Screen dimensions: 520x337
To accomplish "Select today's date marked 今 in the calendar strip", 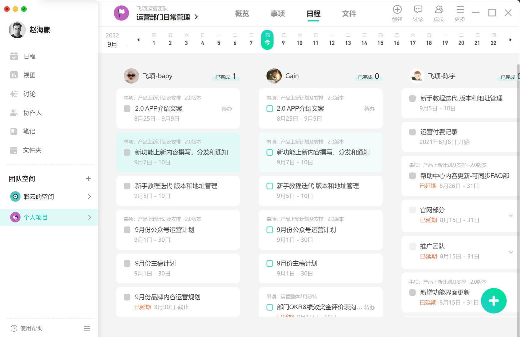I will point(267,40).
